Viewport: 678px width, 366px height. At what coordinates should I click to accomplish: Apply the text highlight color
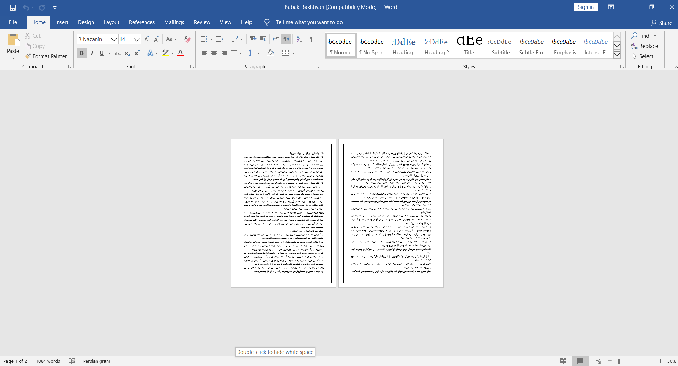(x=165, y=53)
